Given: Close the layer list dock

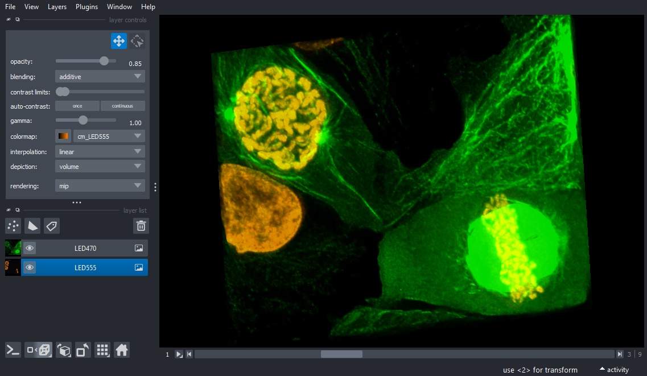Looking at the screenshot, I should click(9, 210).
